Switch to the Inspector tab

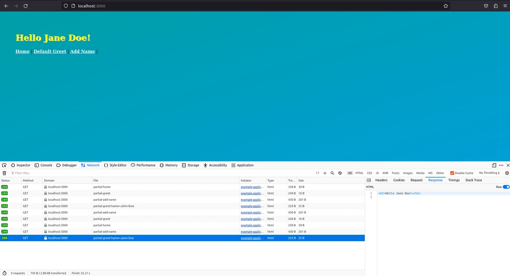pos(21,165)
